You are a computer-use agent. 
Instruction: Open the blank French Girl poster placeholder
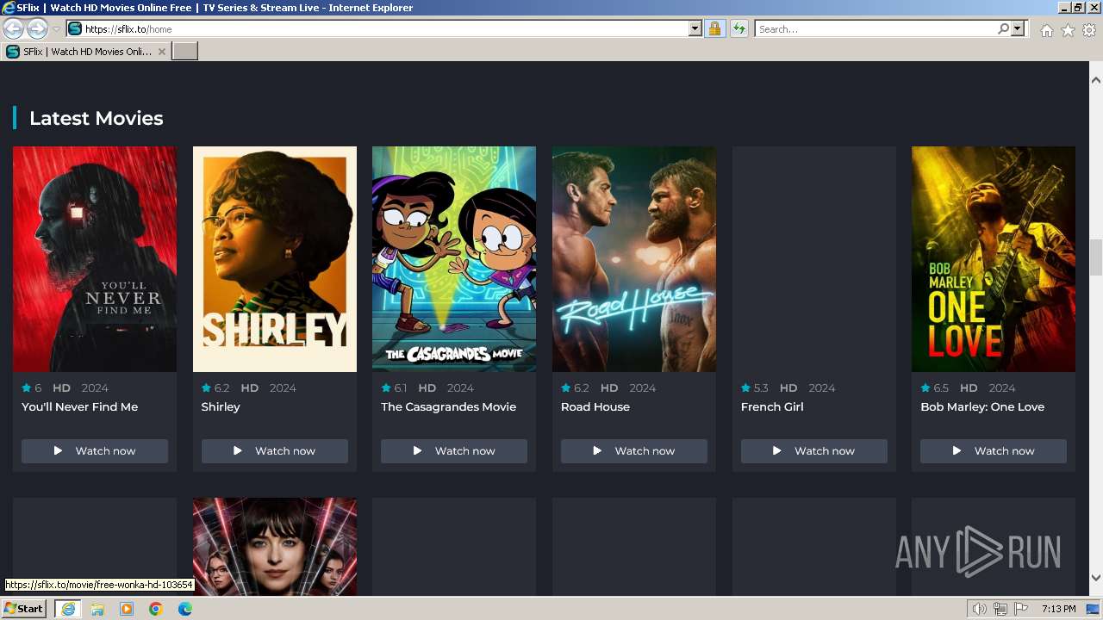(814, 259)
